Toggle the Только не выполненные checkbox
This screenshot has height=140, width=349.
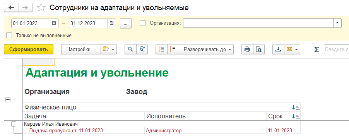point(9,36)
